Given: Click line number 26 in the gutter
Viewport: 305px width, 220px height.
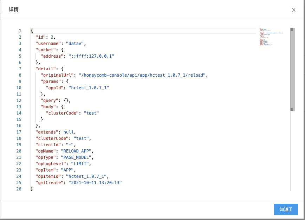Looking at the screenshot, I should click(x=19, y=189).
